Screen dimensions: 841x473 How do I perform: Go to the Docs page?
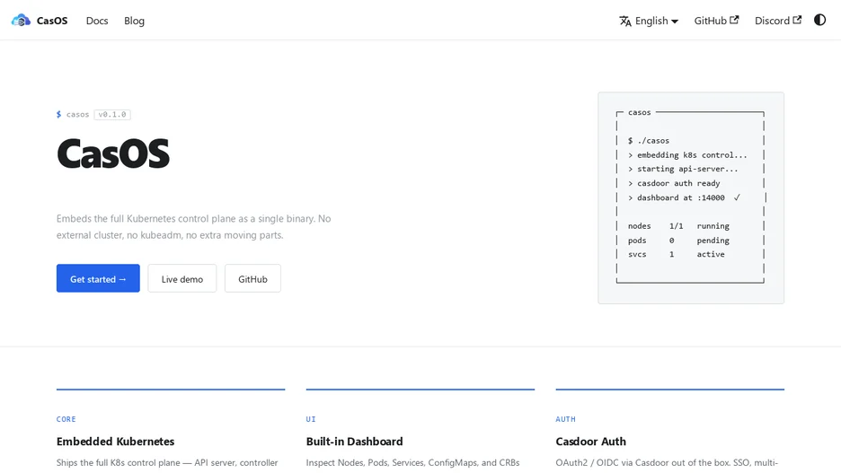97,21
